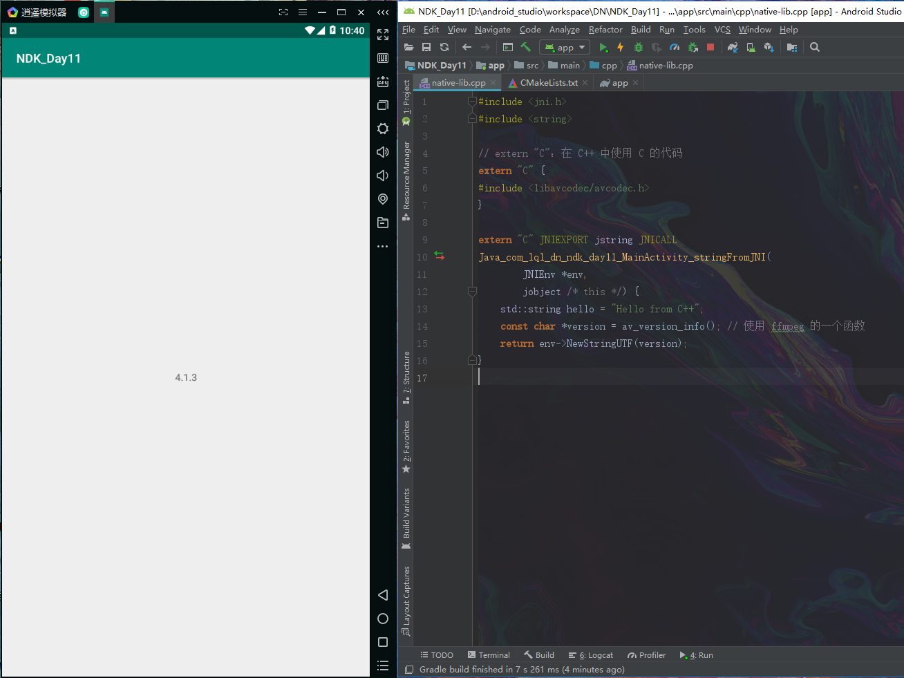Image resolution: width=904 pixels, height=678 pixels.
Task: Open more emulator options three-dot icon
Action: click(383, 246)
